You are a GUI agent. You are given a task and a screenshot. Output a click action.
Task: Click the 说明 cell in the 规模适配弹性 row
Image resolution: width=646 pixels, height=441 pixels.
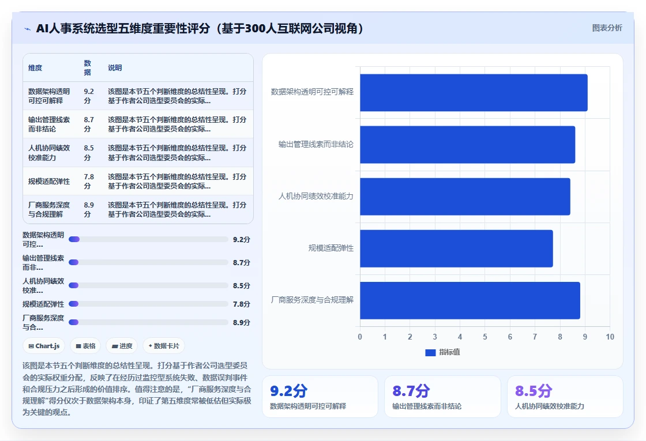(177, 181)
